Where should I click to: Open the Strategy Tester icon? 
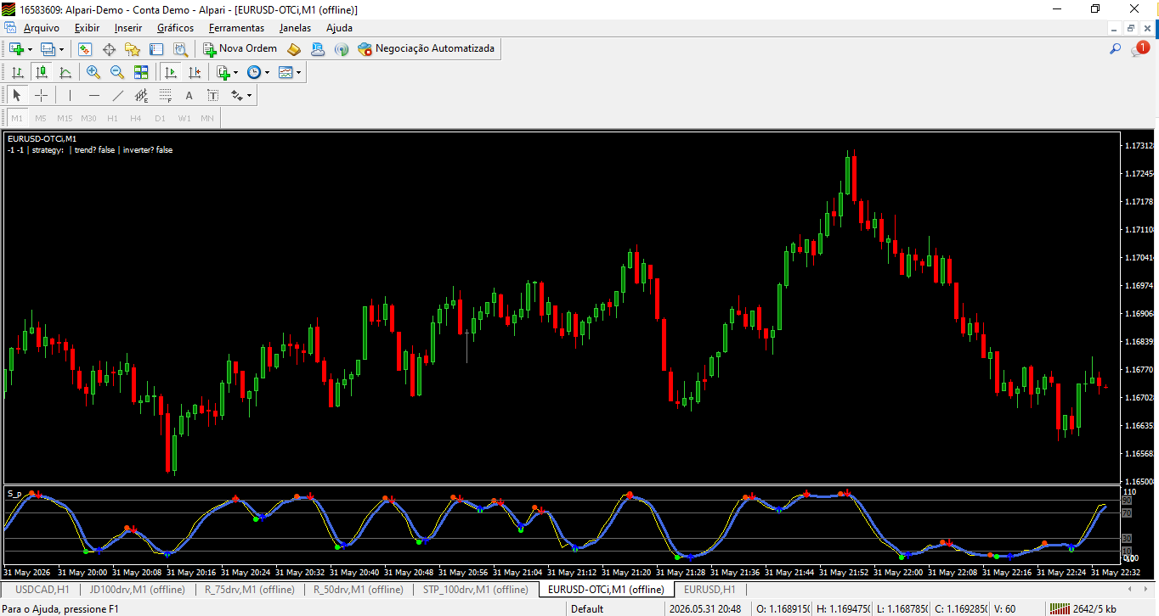[180, 49]
